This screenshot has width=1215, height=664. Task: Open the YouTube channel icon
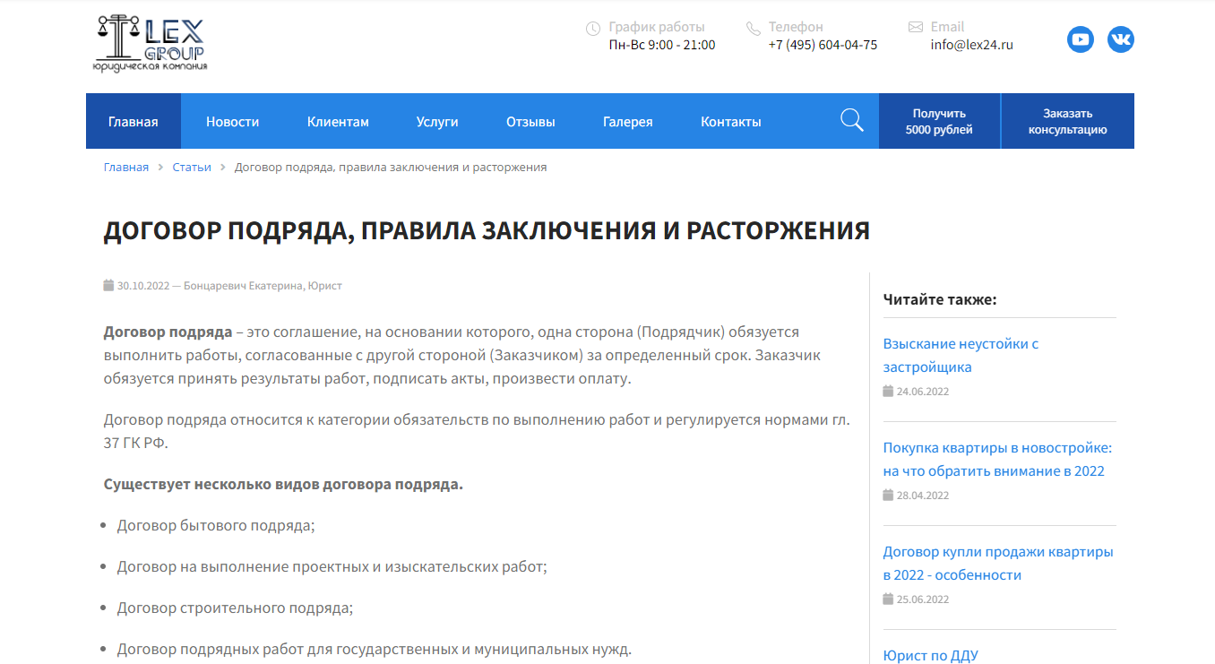click(x=1081, y=39)
